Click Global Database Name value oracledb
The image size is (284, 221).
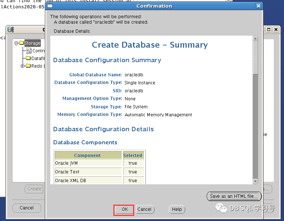point(134,75)
